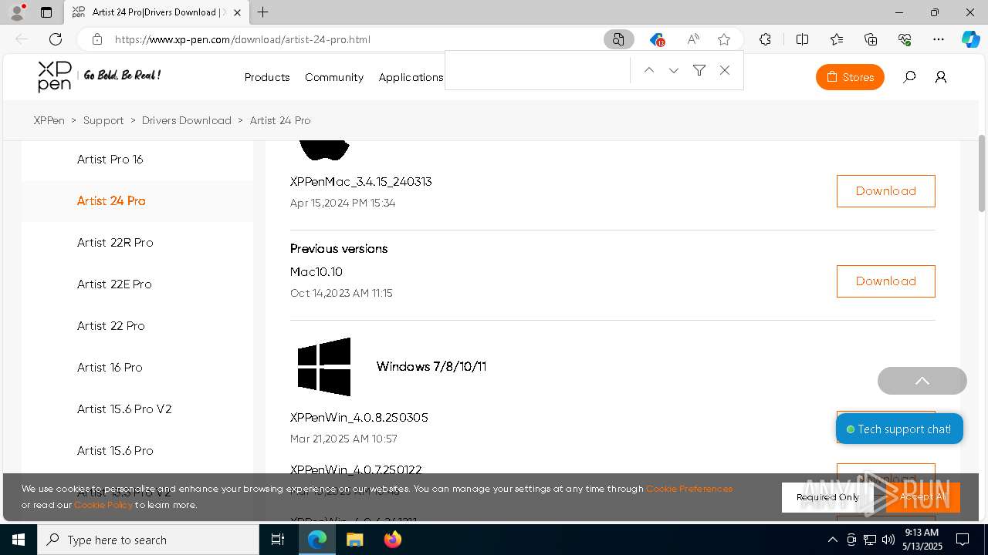Download the Mac10.10 previous version
988x555 pixels.
point(885,281)
